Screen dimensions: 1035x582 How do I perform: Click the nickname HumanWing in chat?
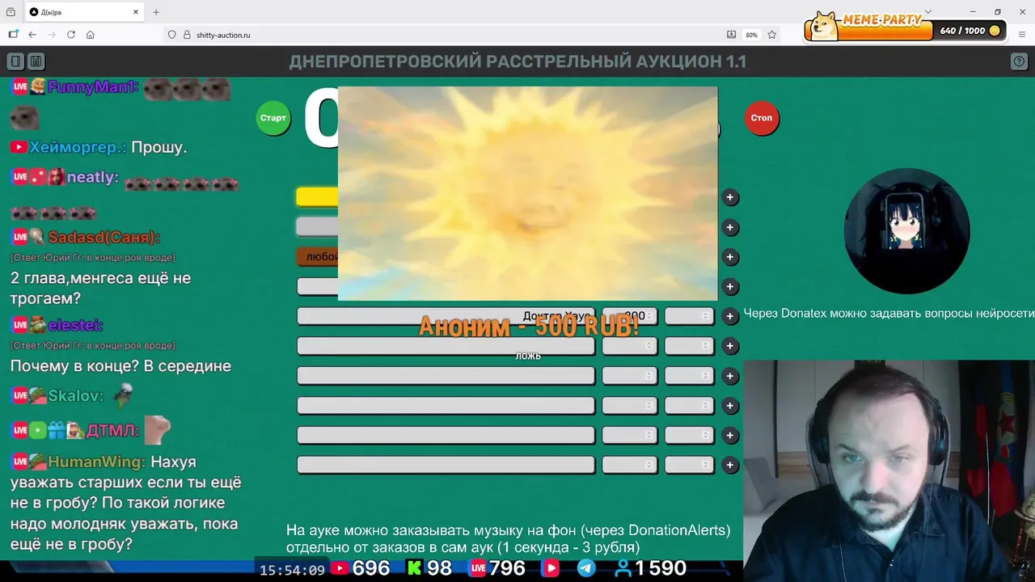tap(96, 462)
